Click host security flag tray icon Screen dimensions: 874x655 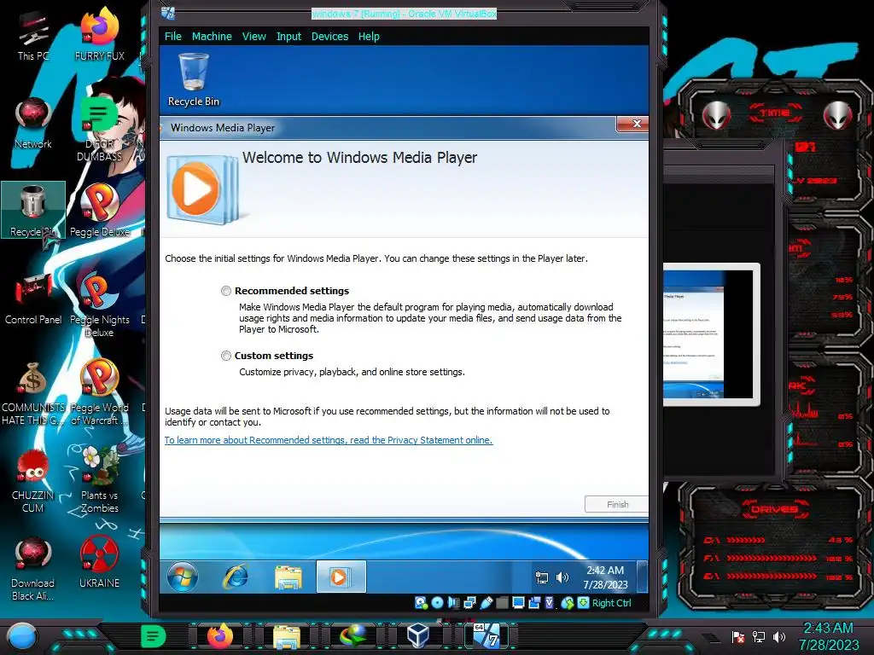738,637
